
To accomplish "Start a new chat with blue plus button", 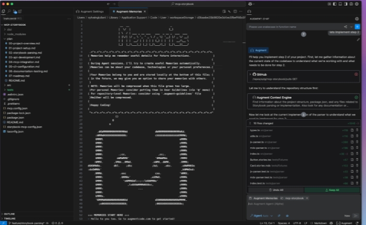I will [x=357, y=27].
